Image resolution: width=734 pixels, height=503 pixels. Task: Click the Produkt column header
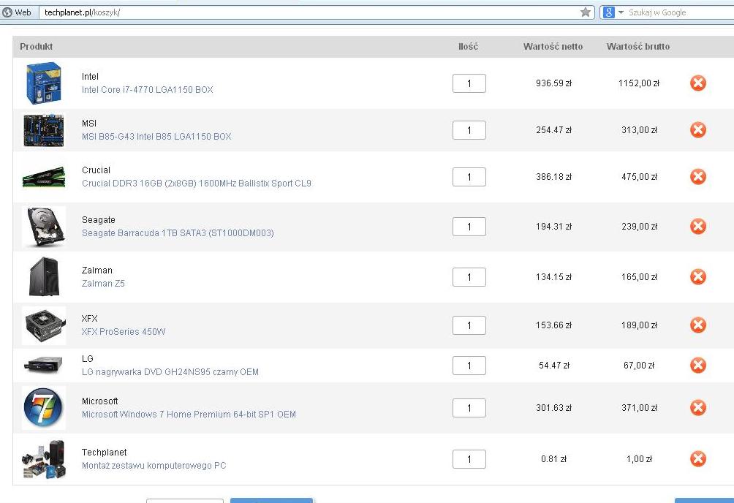point(36,46)
